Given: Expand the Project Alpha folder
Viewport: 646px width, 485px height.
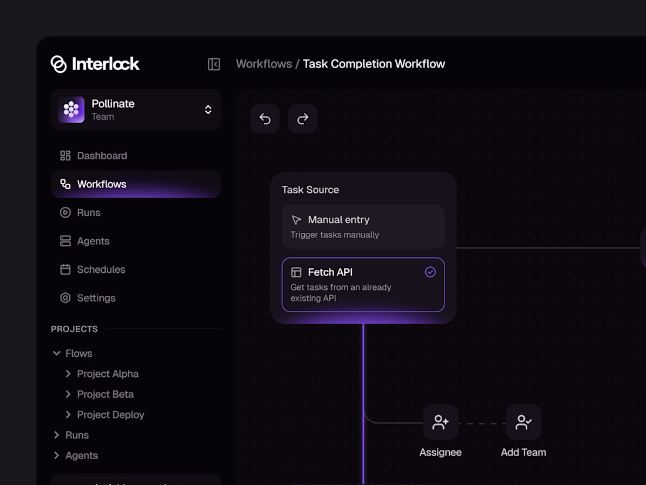Looking at the screenshot, I should (x=68, y=374).
